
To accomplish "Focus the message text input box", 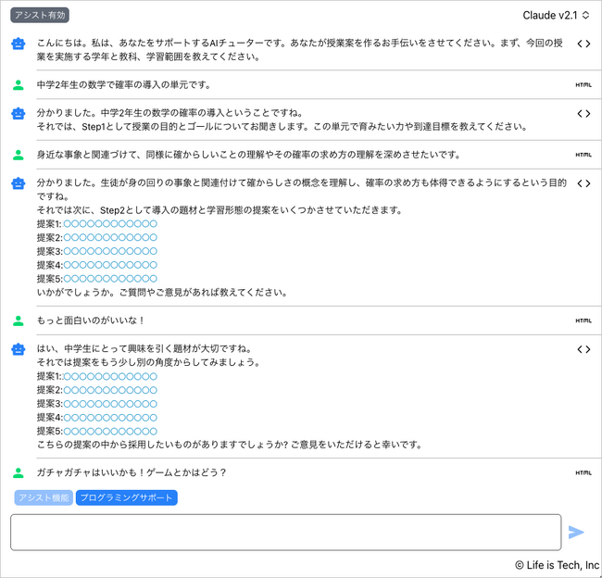I will click(285, 532).
